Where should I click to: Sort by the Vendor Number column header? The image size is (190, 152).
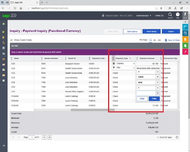51,58
